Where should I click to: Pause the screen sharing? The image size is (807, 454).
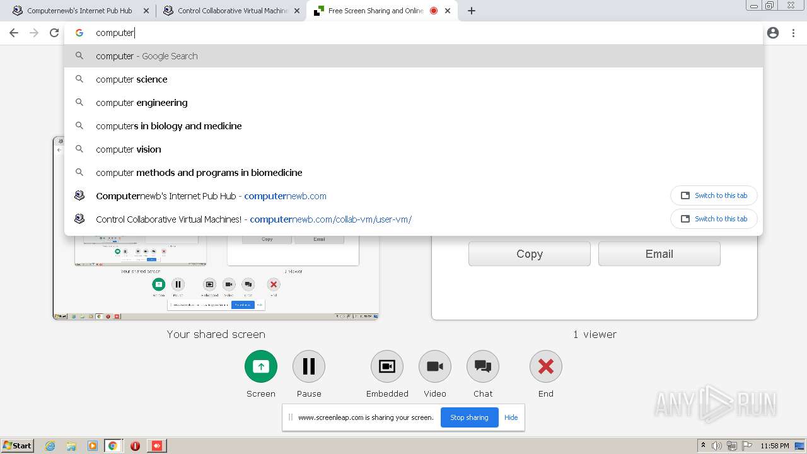309,366
